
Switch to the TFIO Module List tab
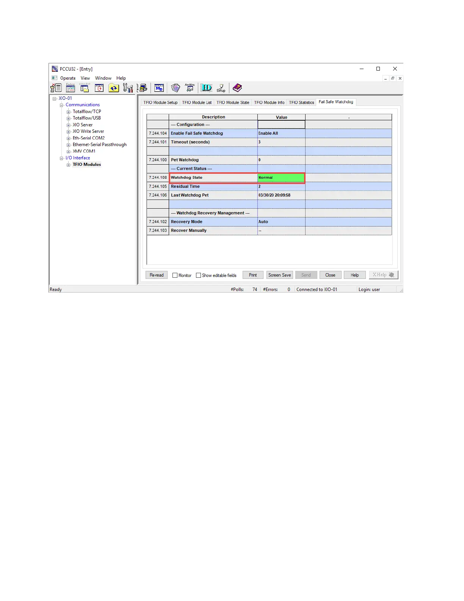(x=197, y=102)
